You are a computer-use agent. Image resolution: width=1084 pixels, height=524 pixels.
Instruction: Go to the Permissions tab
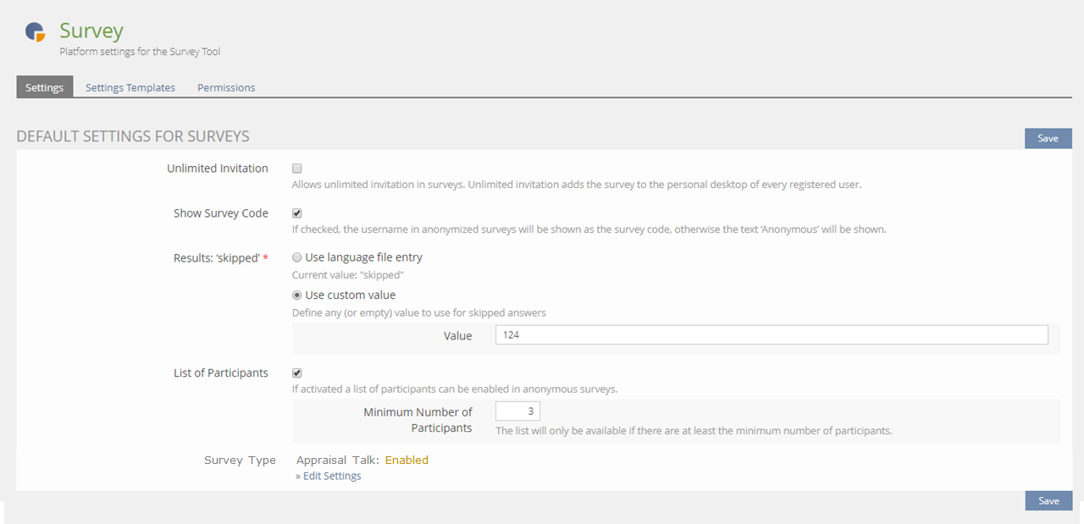(x=226, y=87)
